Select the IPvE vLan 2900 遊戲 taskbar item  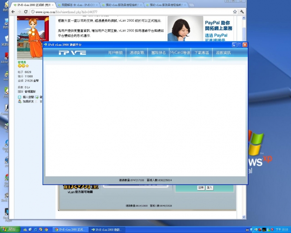tap(107, 230)
